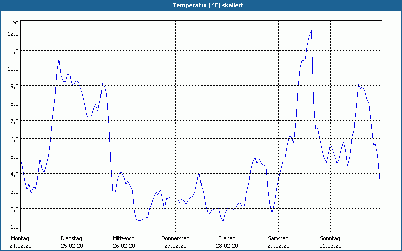Click the Freitag day label
Screen dimensions: 402x251
227,238
